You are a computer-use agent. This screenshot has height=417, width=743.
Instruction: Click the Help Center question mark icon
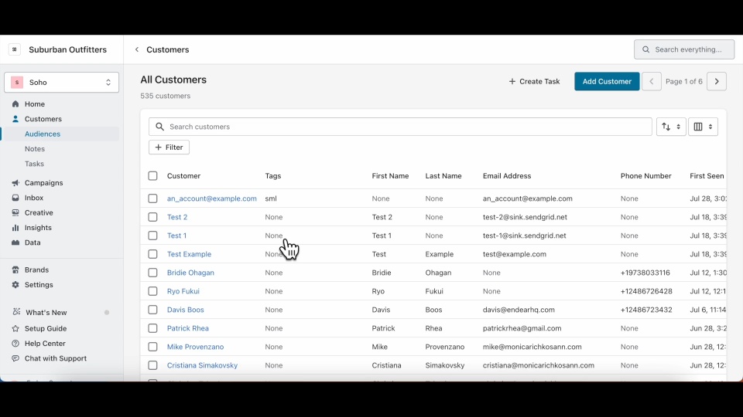click(x=15, y=344)
